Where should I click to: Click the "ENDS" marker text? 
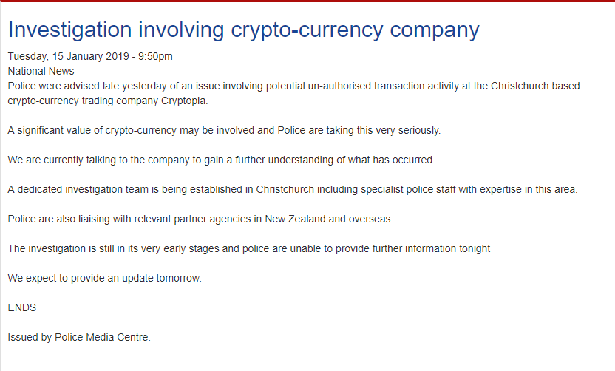pyautogui.click(x=22, y=307)
